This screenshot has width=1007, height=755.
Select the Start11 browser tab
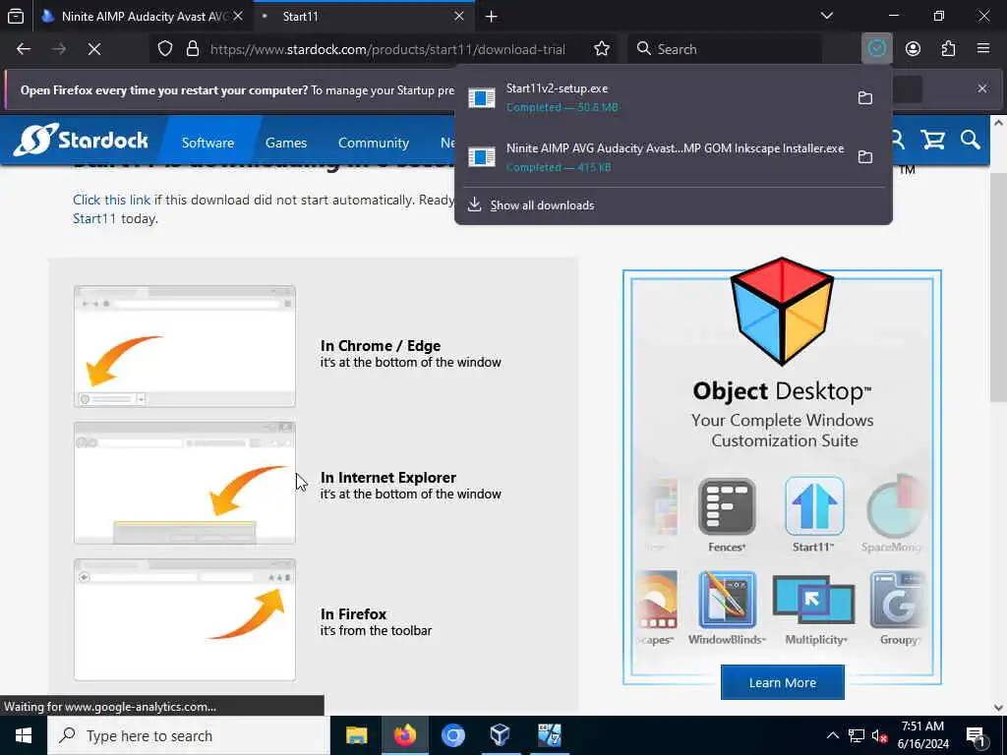point(364,17)
